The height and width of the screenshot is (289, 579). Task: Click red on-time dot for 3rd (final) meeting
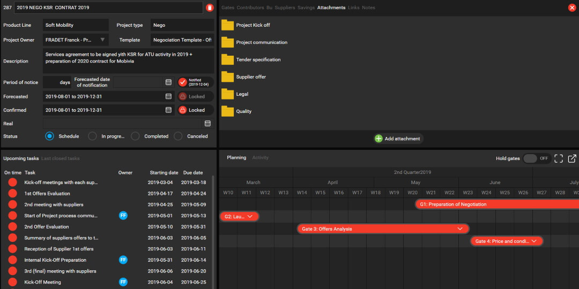pos(12,271)
